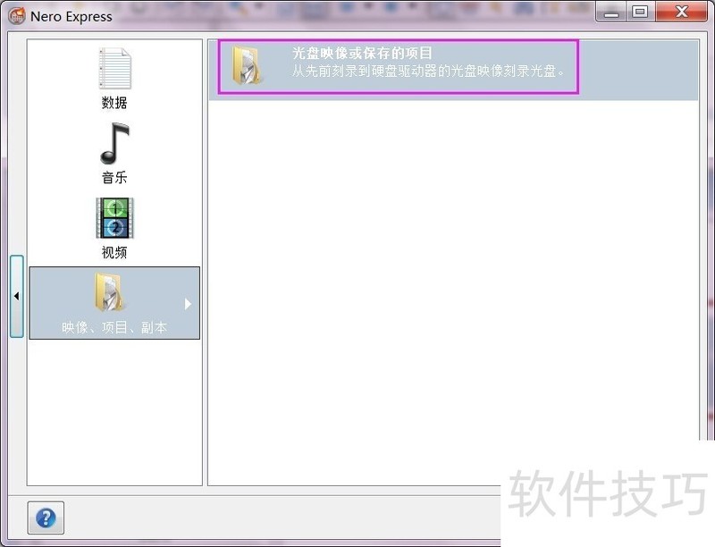Click the disc image folder icon in right panel
Image resolution: width=715 pixels, height=547 pixels.
click(x=247, y=65)
